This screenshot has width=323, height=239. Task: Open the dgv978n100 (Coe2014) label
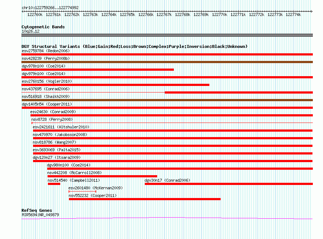[44, 66]
